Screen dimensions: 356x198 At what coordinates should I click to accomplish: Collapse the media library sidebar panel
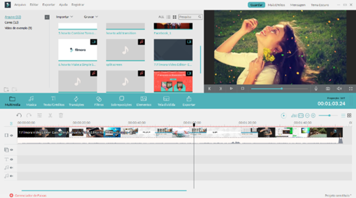(x=47, y=17)
